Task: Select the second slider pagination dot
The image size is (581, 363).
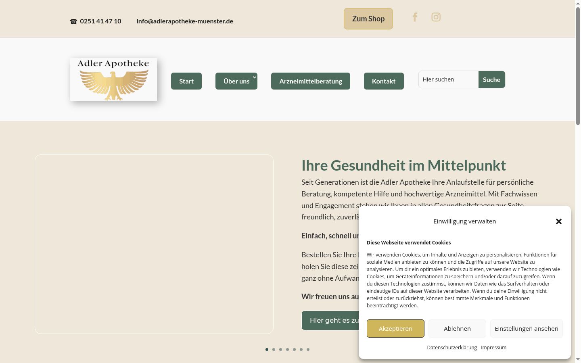Action: (x=274, y=349)
